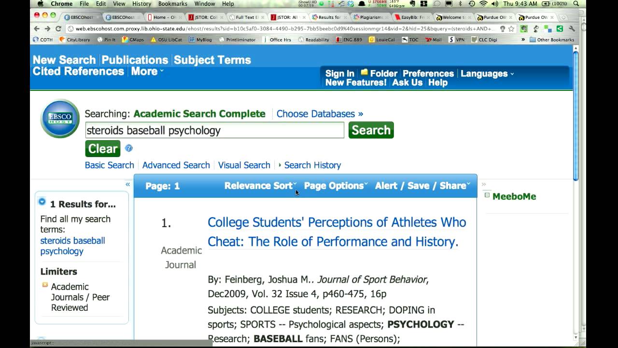
Task: Toggle the '1 Results for...' section arrow
Action: (x=42, y=202)
